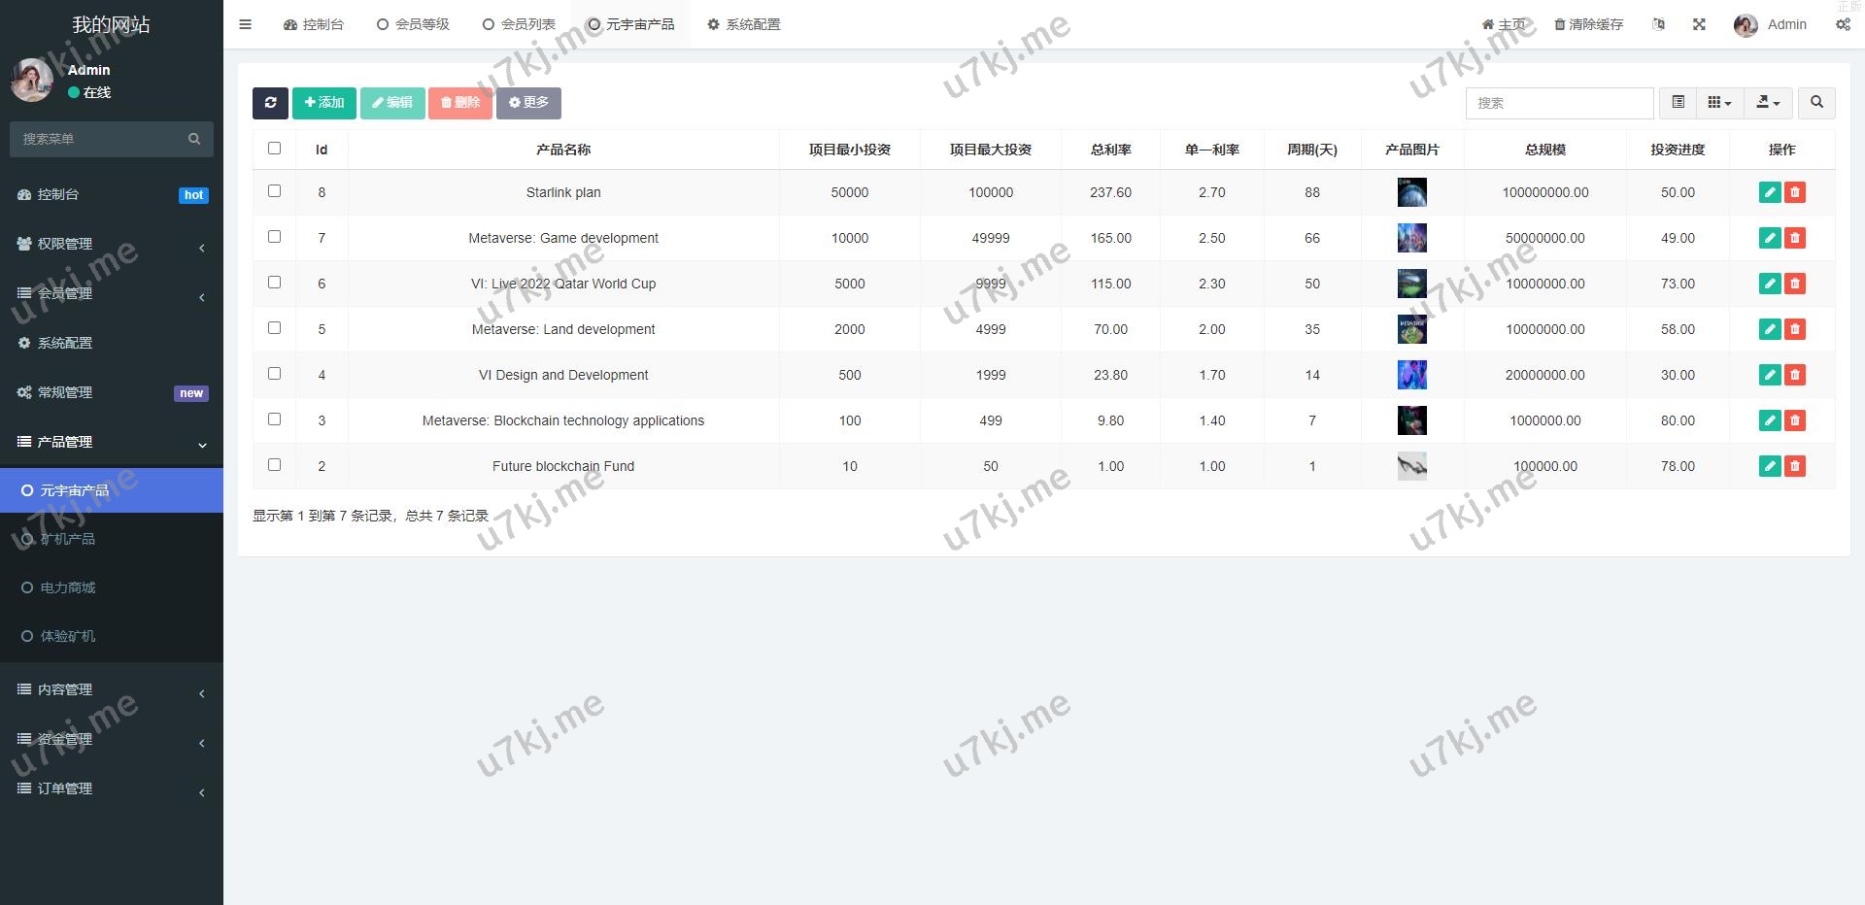Click the sidebar hamburger menu icon
The height and width of the screenshot is (905, 1865).
(246, 24)
